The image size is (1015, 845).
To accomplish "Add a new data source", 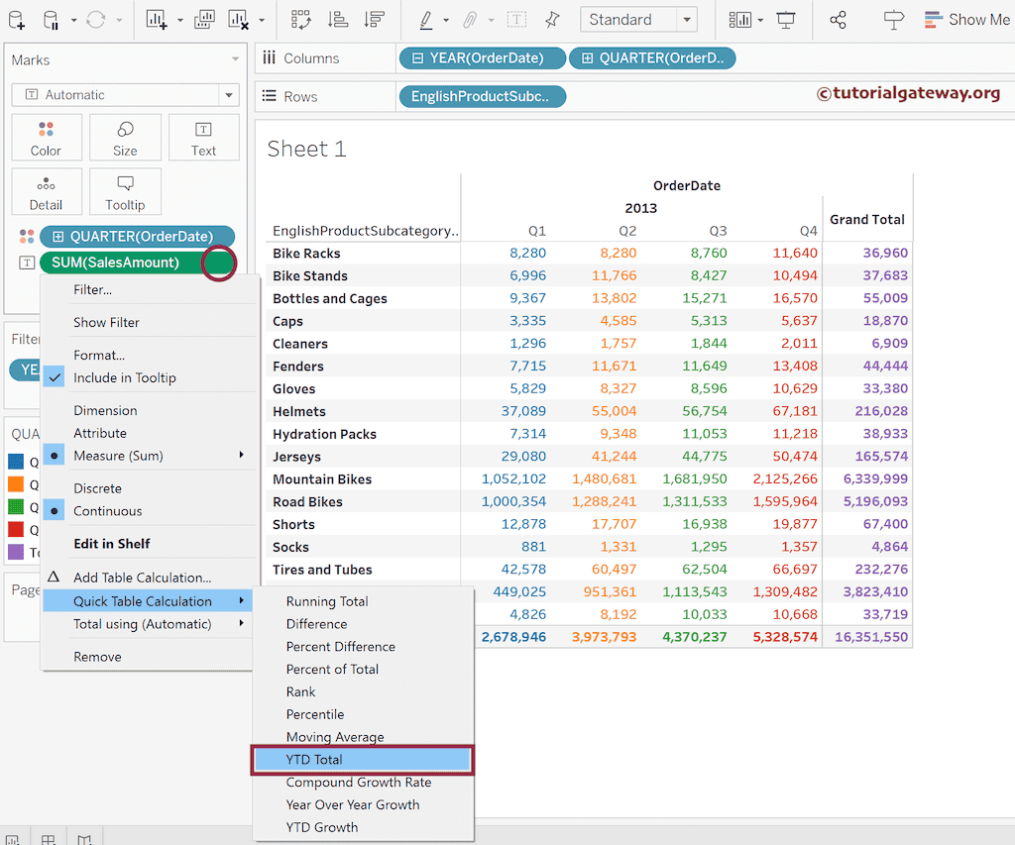I will coord(16,19).
